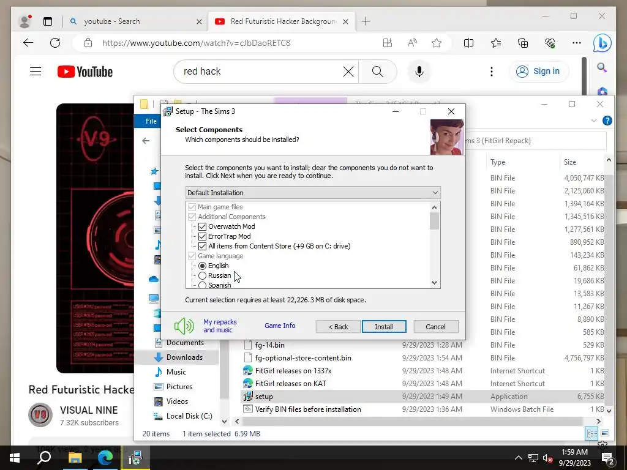This screenshot has height=470, width=627.
Task: Open File Explorer help icon
Action: (607, 121)
